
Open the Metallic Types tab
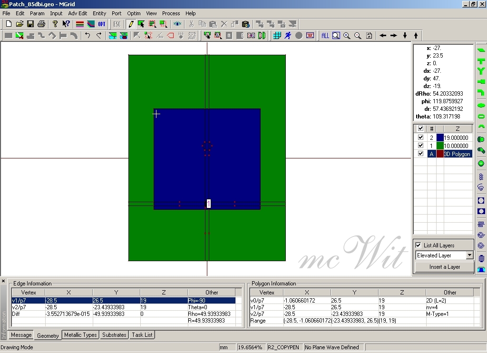pyautogui.click(x=80, y=335)
